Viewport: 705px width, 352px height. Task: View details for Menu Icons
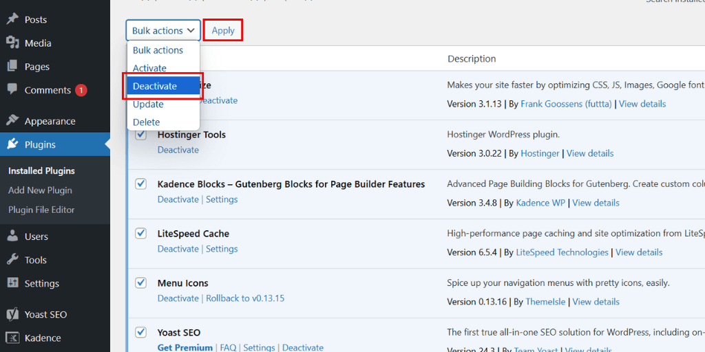596,302
